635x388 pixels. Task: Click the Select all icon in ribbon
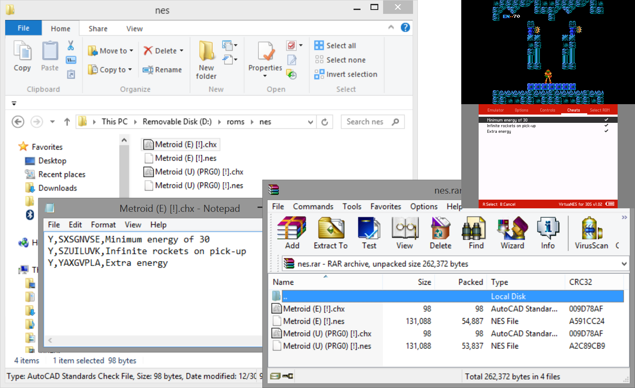point(319,45)
